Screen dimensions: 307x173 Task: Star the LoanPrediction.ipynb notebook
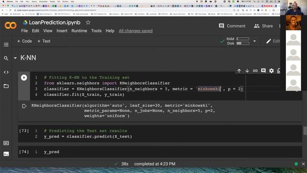(88, 23)
